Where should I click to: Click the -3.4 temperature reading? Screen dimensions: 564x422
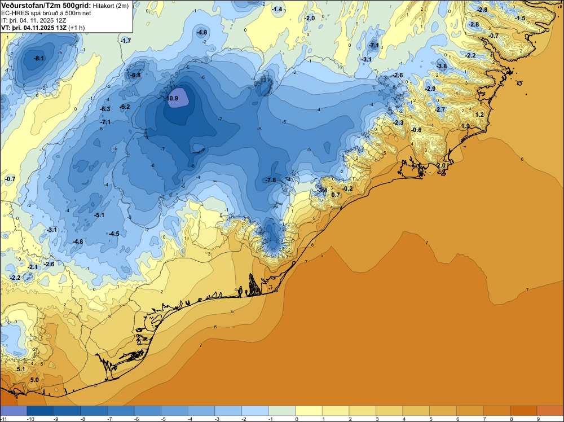321,190
